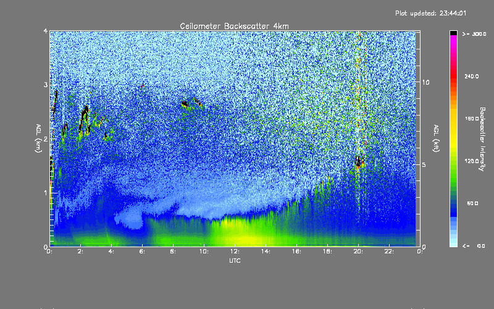Click the '<= 0.0' colorbar minimum label

(x=474, y=246)
